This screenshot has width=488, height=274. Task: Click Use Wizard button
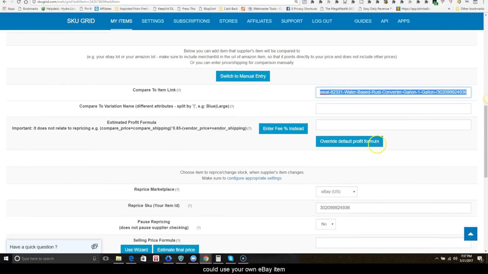pos(136,249)
